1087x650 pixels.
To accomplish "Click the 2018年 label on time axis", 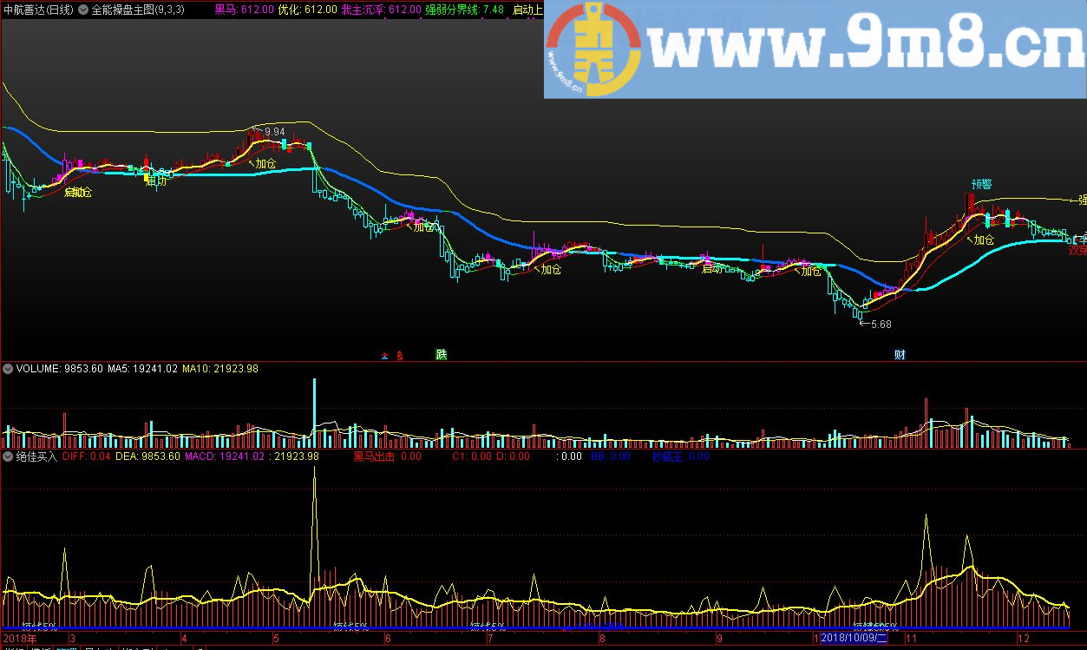I will [21, 638].
